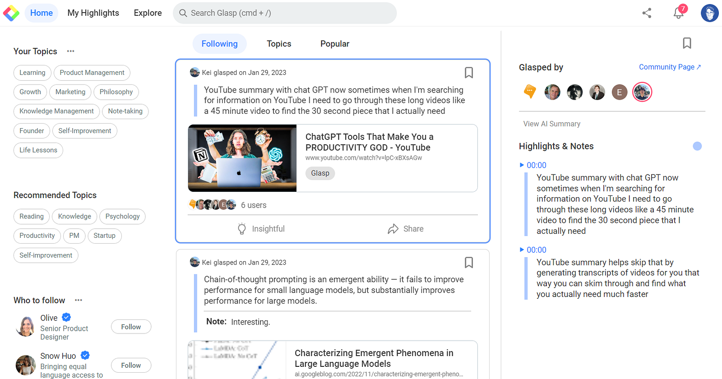
Task: Select the Knowledge Management topic chip
Action: [57, 111]
